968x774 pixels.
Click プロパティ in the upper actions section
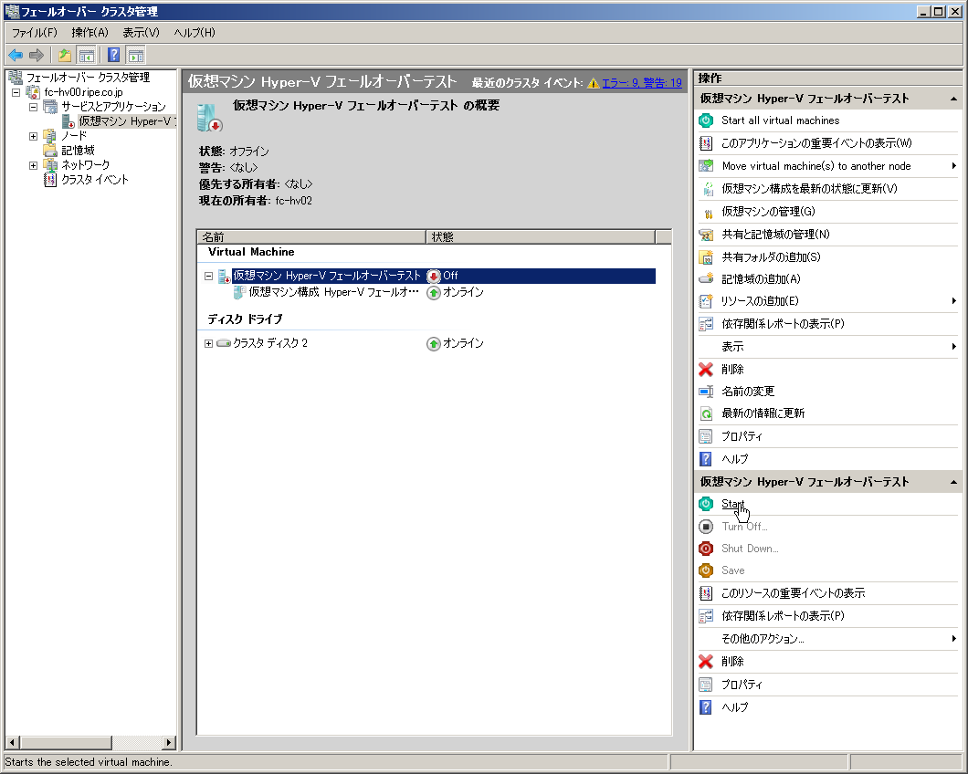tap(742, 436)
